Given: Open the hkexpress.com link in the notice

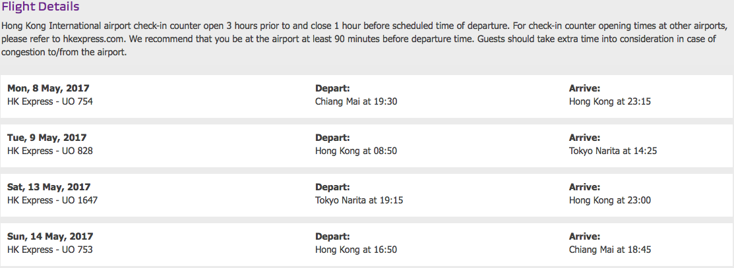Looking at the screenshot, I should click(x=94, y=40).
